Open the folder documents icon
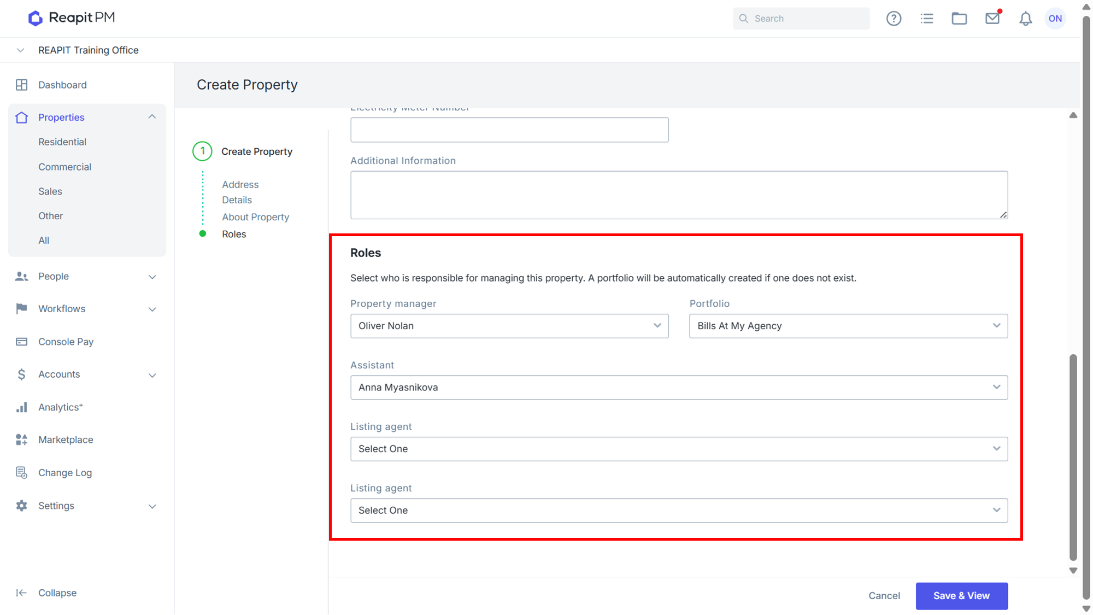This screenshot has height=615, width=1093. (x=959, y=19)
